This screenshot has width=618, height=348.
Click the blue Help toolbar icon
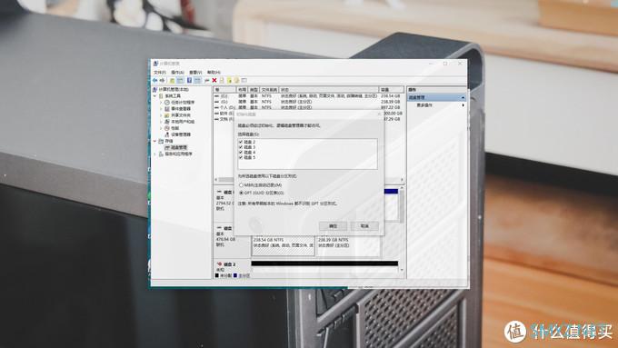[189, 80]
